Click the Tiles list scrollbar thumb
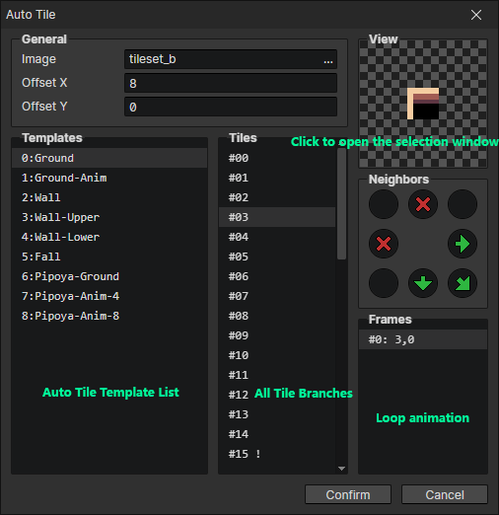The image size is (499, 515). 341,204
